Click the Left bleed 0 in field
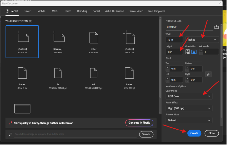The width and height of the screenshot is (227, 145). click(176, 80)
